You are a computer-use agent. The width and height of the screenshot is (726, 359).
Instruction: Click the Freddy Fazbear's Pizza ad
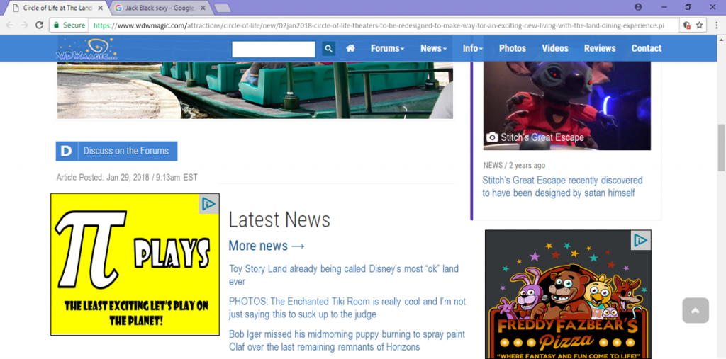click(568, 295)
